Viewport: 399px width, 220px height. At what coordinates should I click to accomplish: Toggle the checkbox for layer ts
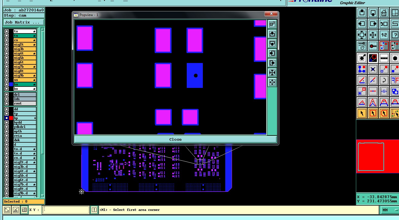(x=7, y=36)
